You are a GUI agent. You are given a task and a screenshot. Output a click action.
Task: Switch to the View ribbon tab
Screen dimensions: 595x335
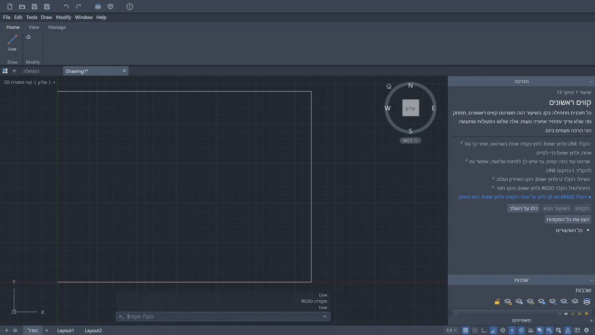point(34,27)
